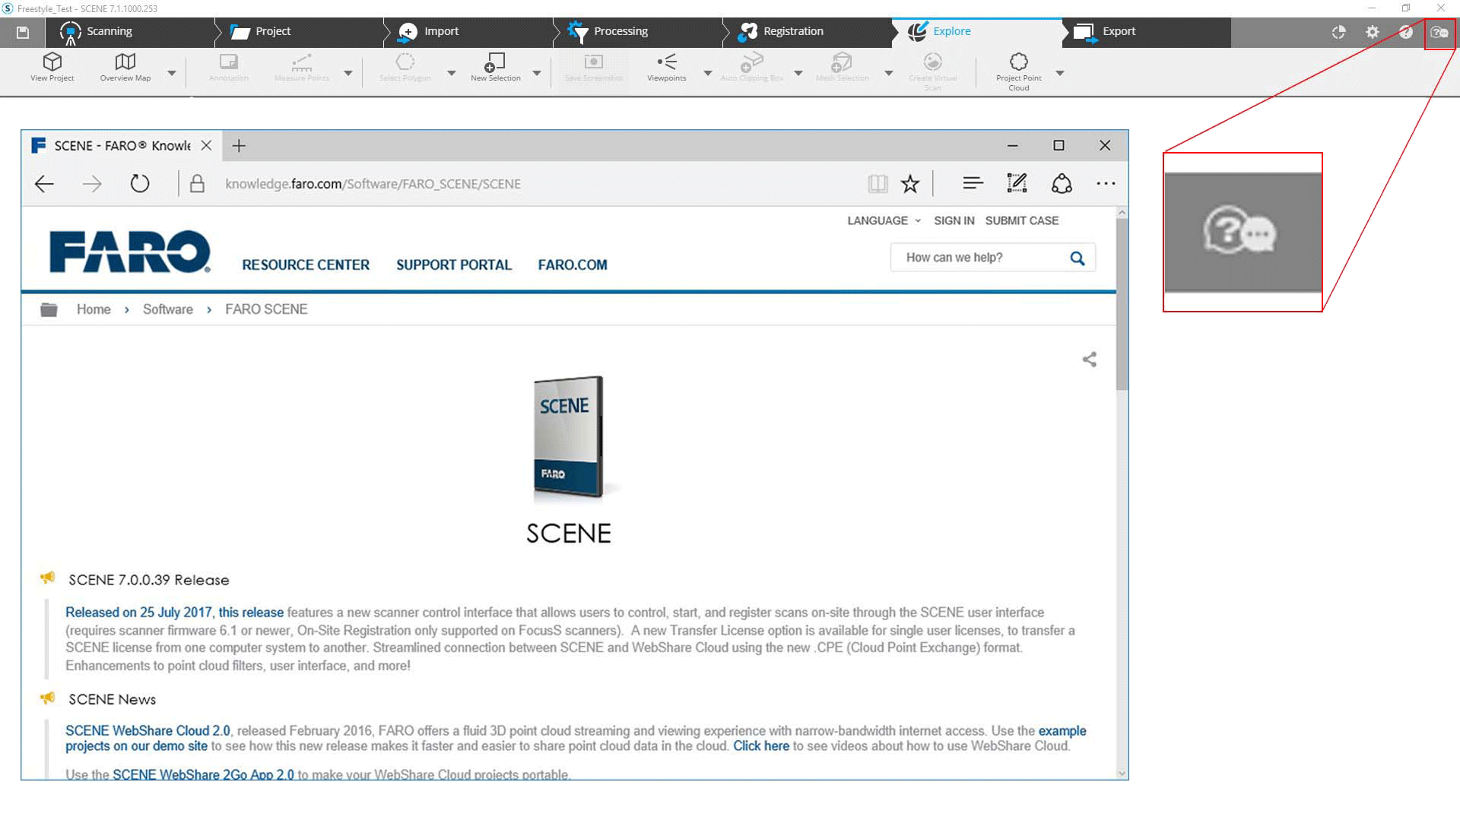Select the Measure Points tool

click(x=302, y=67)
